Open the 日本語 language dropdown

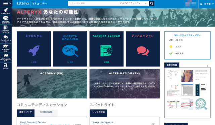click(x=207, y=4)
